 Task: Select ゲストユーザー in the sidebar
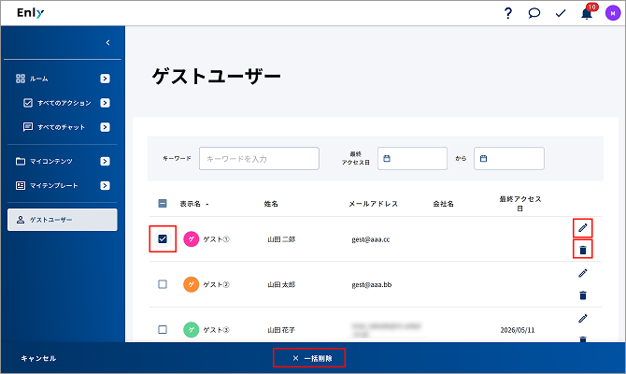click(63, 220)
